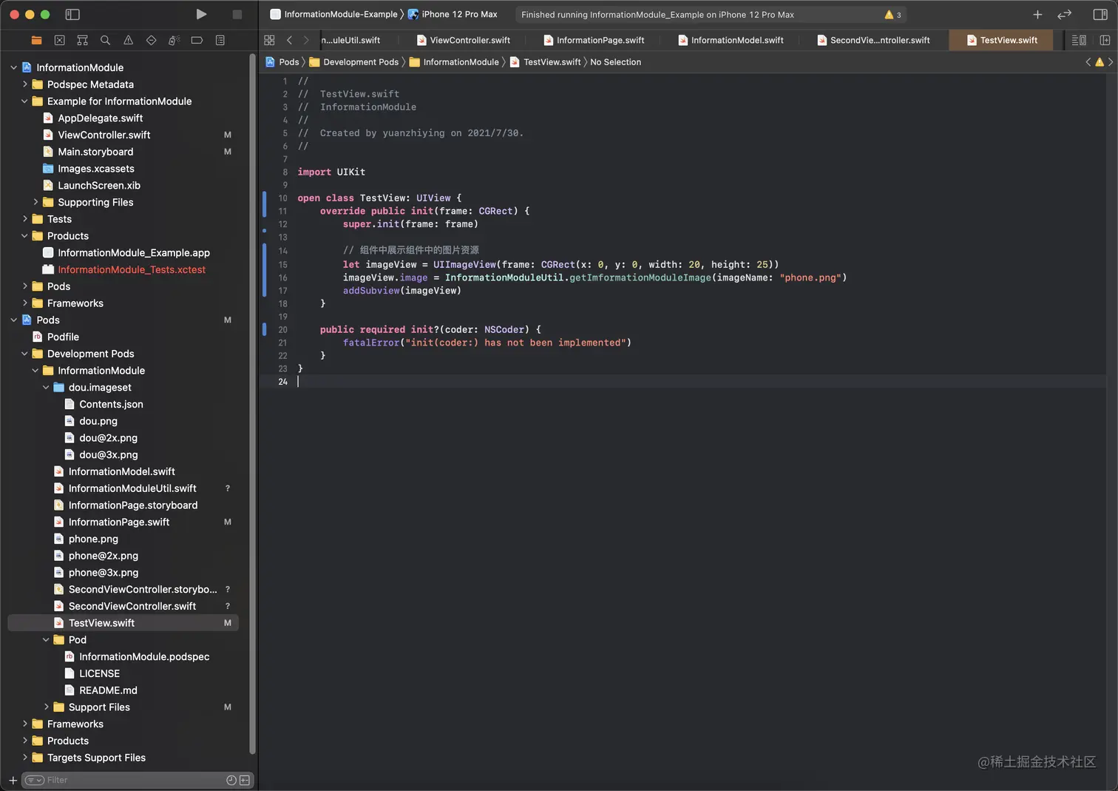Screen dimensions: 1118x791
Task: Open the Project navigator tab icon
Action: [x=36, y=40]
